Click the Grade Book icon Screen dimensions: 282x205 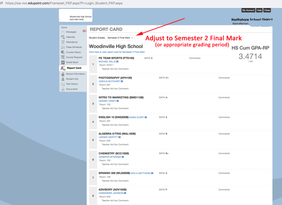click(62, 62)
